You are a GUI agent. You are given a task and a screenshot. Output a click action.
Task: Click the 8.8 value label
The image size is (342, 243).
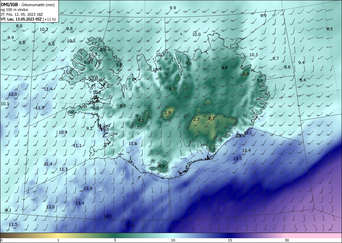[x=69, y=29]
